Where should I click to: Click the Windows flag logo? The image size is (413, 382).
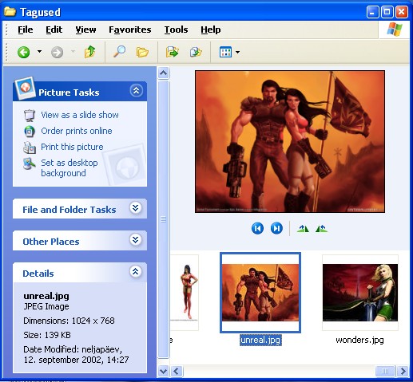395,30
